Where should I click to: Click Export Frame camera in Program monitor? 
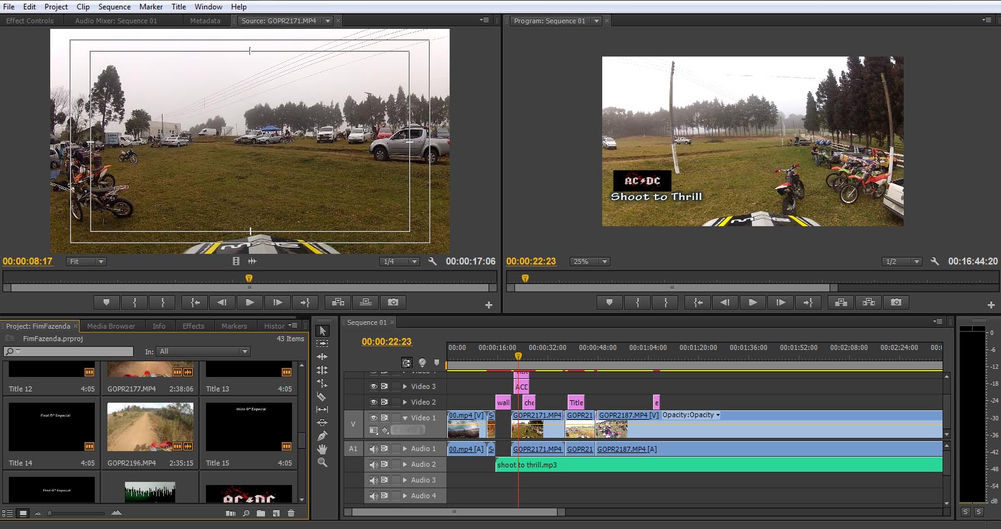click(x=896, y=302)
